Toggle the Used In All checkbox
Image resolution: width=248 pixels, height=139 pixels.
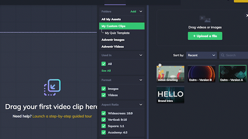click(x=103, y=64)
